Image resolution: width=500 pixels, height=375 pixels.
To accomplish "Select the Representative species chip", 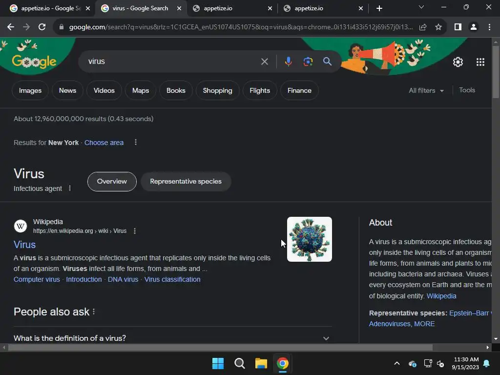I will pos(186,182).
